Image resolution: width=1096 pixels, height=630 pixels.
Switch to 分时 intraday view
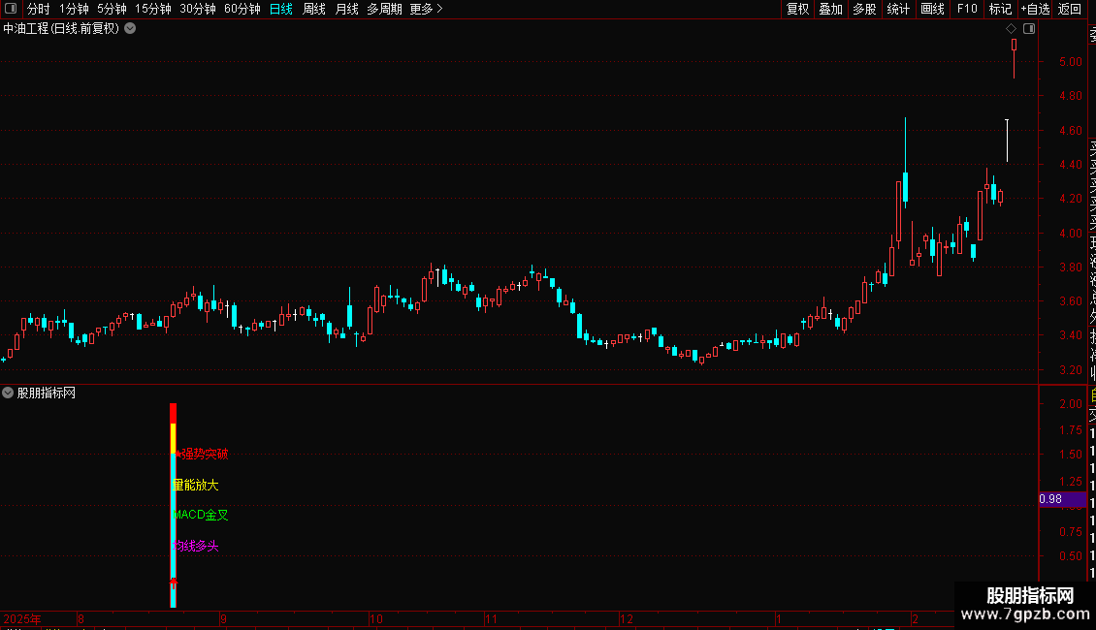click(x=39, y=9)
